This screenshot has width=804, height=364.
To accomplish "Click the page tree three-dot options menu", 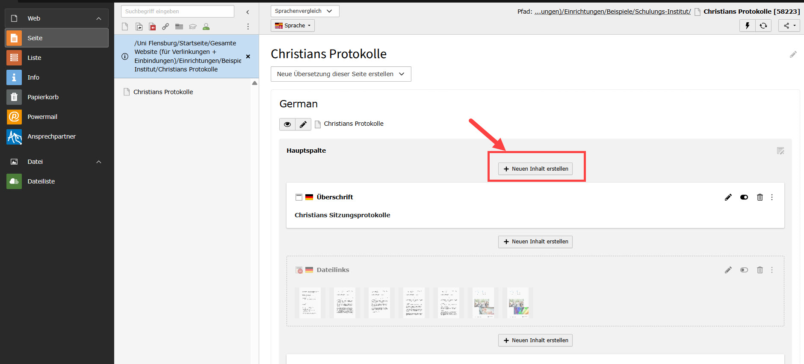I will click(x=248, y=27).
